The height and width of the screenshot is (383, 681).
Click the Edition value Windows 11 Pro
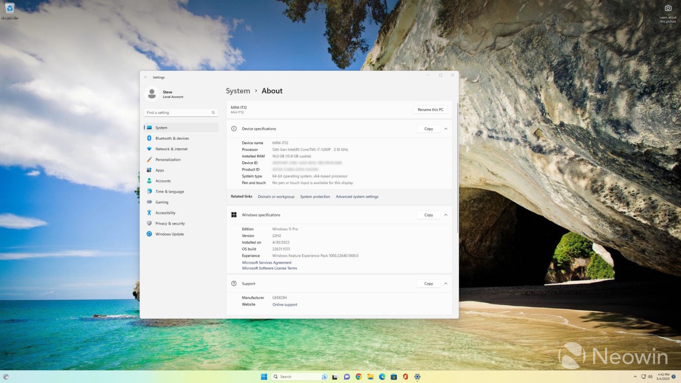(x=285, y=229)
